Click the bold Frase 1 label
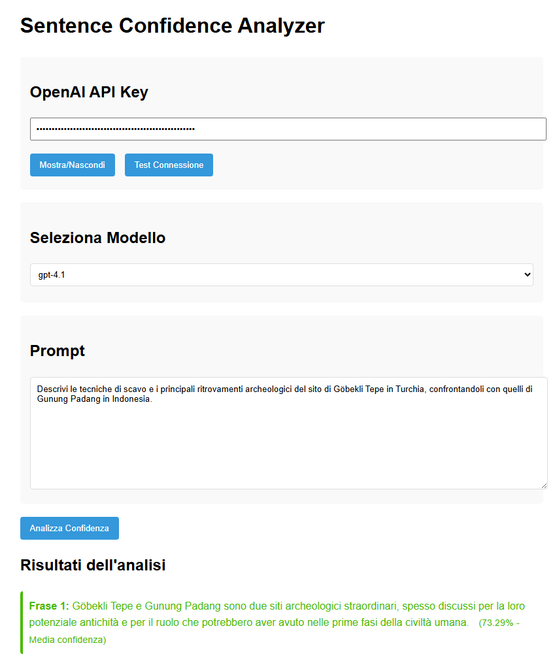Screen dimensions: 557x656 point(48,606)
